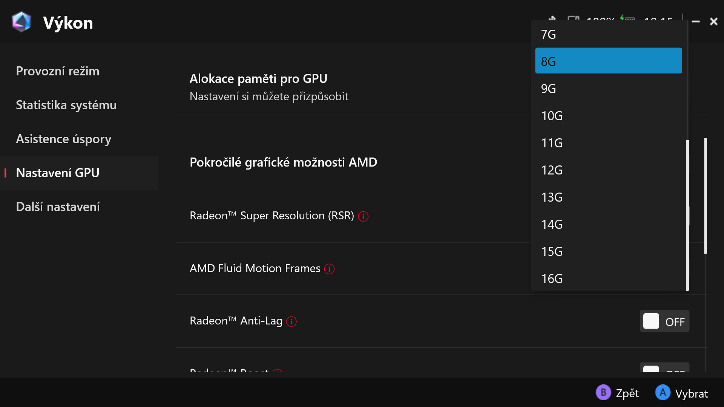Pick the 12G option in list

coord(608,170)
